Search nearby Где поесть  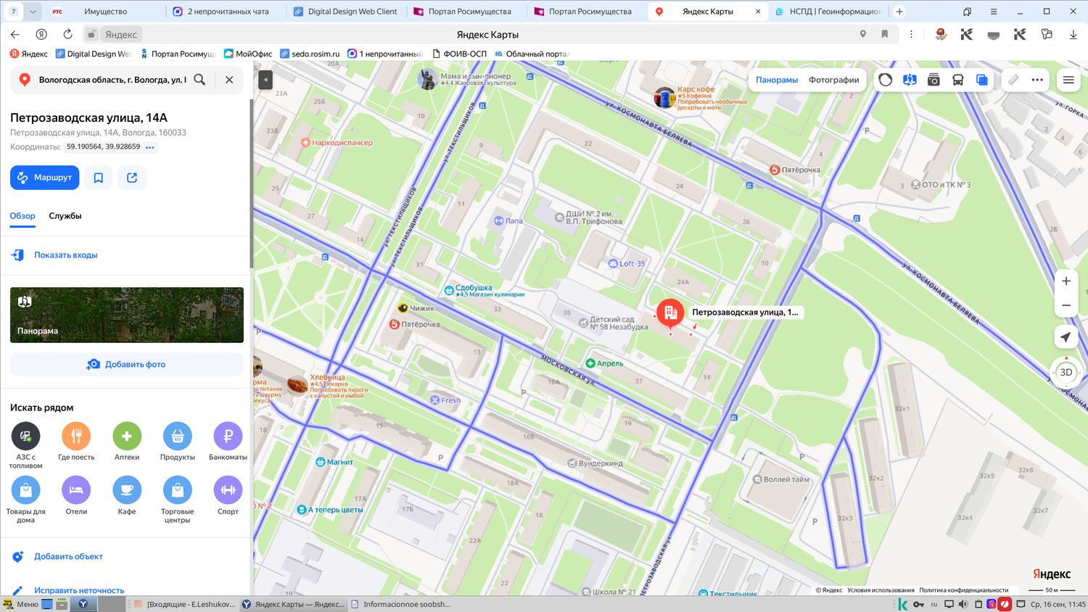click(76, 442)
